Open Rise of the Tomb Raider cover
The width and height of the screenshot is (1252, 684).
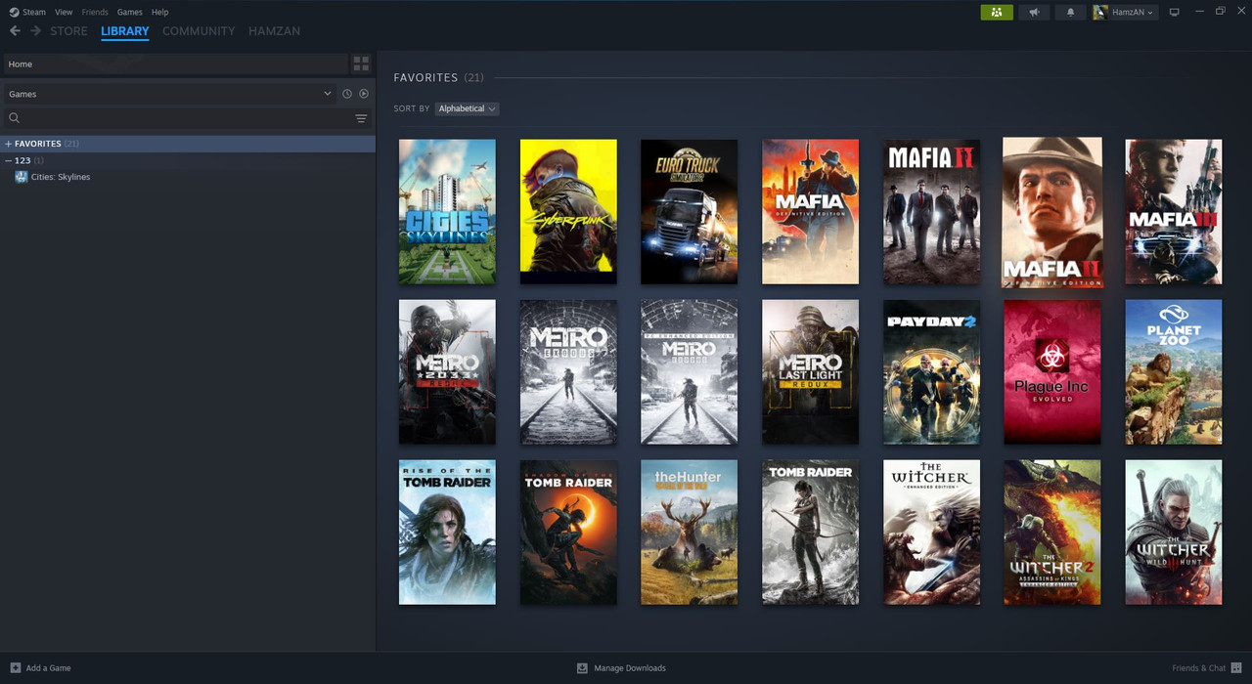pyautogui.click(x=447, y=533)
